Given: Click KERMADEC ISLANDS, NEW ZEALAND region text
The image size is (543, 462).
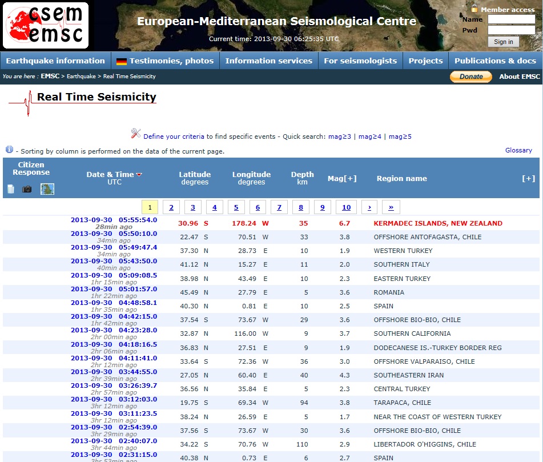Looking at the screenshot, I should 438,223.
